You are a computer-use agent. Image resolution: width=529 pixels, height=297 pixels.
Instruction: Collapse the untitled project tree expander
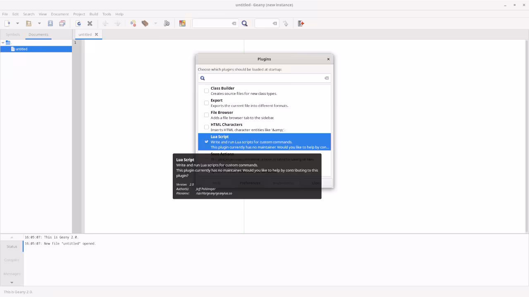click(x=3, y=42)
